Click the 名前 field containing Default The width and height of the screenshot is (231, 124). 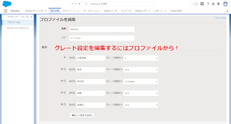tap(102, 29)
